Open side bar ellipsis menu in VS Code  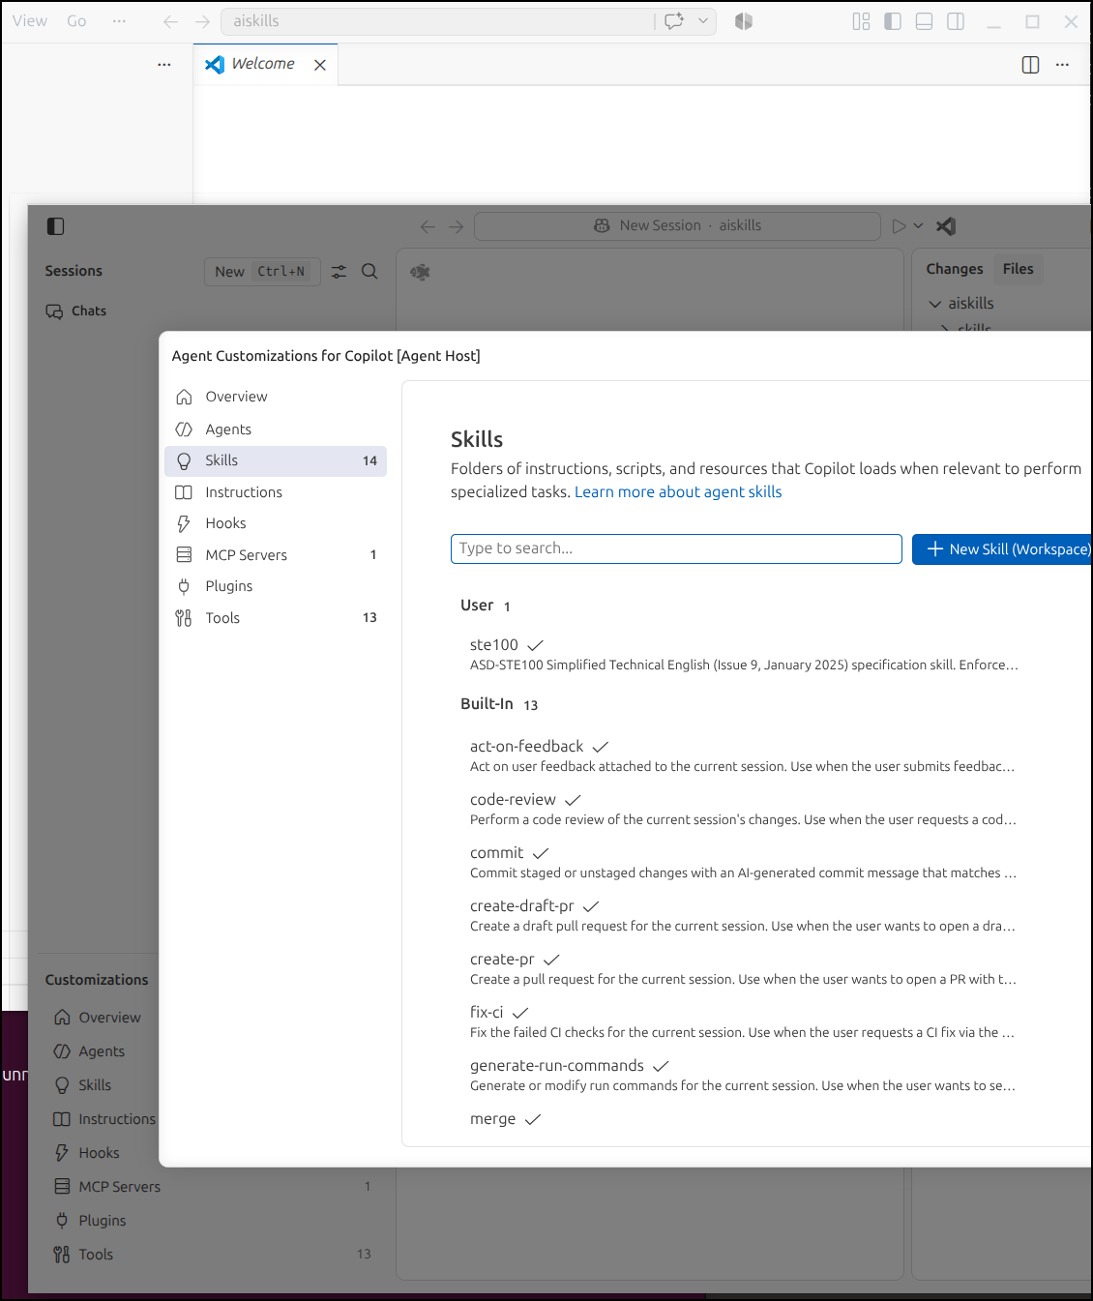pyautogui.click(x=164, y=65)
